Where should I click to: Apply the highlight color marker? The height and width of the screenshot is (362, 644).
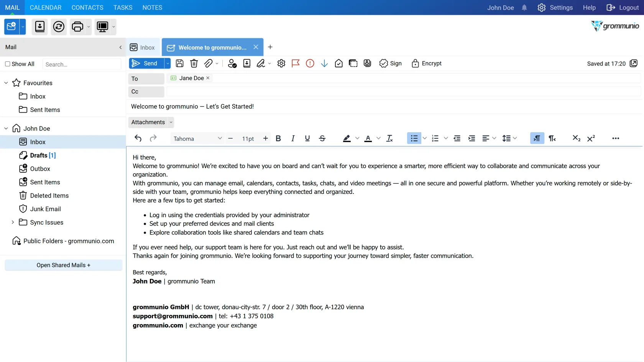[347, 138]
